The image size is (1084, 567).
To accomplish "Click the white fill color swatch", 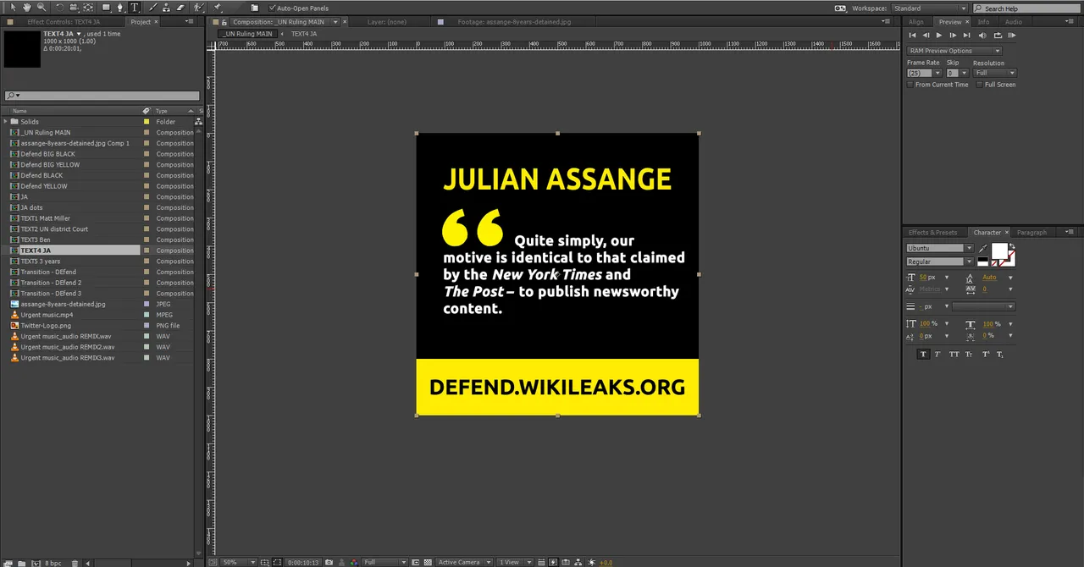I will click(999, 251).
